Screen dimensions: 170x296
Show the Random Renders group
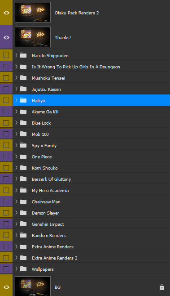6,235
